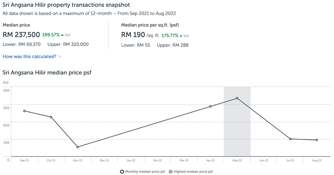
Task: Expand the 'How was this calculated?' link
Action: pyautogui.click(x=29, y=56)
